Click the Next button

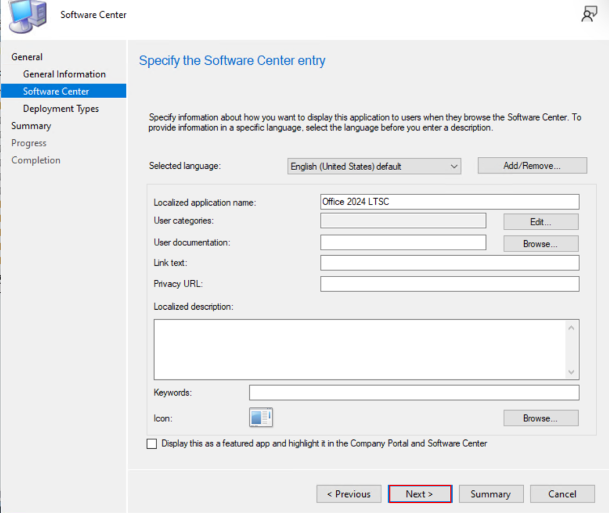click(x=420, y=494)
